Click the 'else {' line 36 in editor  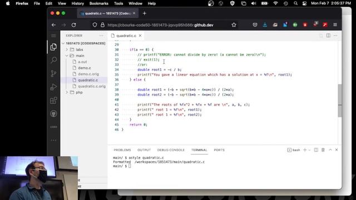(137, 79)
